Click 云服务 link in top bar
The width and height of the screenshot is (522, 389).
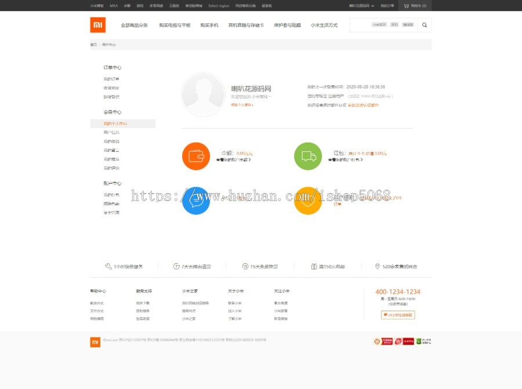coord(174,6)
